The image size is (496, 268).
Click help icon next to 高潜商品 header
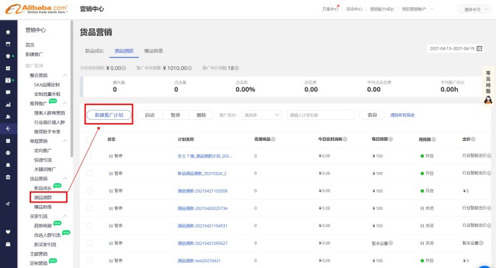pos(273,140)
